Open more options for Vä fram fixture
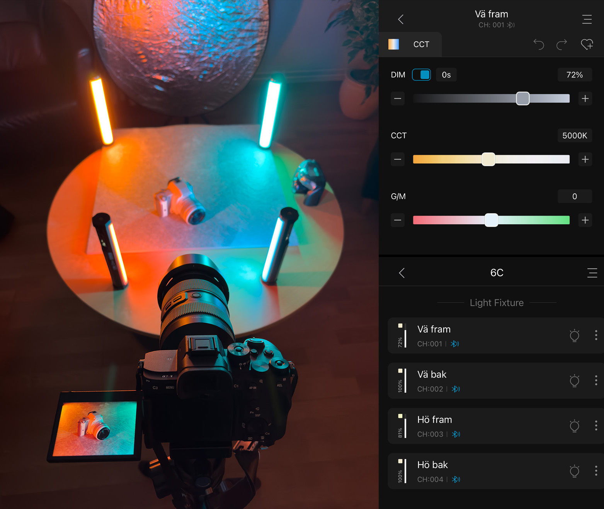Image resolution: width=604 pixels, height=509 pixels. click(x=596, y=335)
